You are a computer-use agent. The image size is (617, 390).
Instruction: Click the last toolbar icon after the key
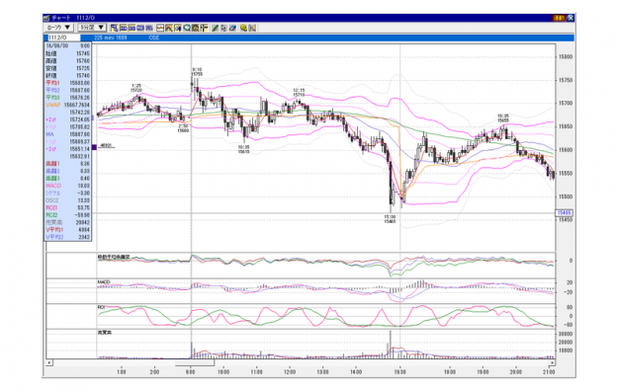click(252, 28)
